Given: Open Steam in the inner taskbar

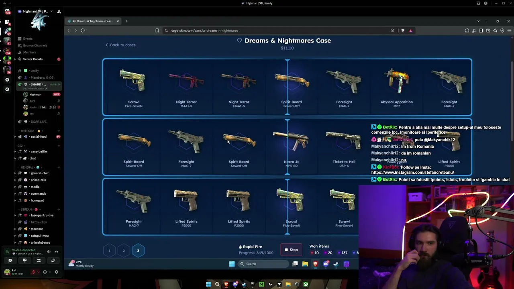Looking at the screenshot, I should point(336,264).
